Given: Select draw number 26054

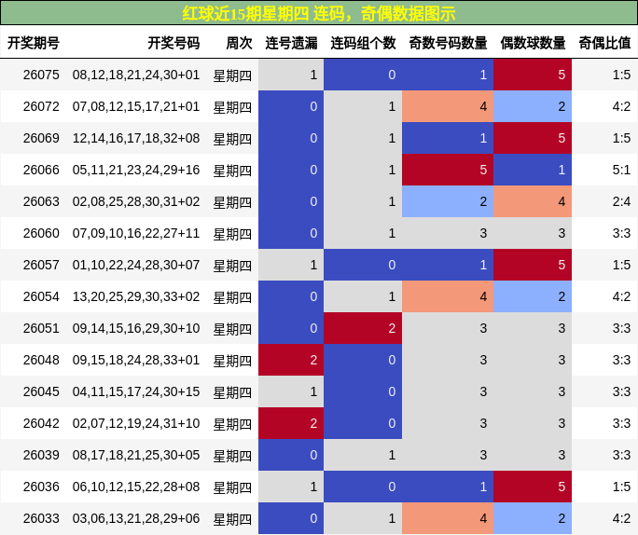Looking at the screenshot, I should click(41, 296).
